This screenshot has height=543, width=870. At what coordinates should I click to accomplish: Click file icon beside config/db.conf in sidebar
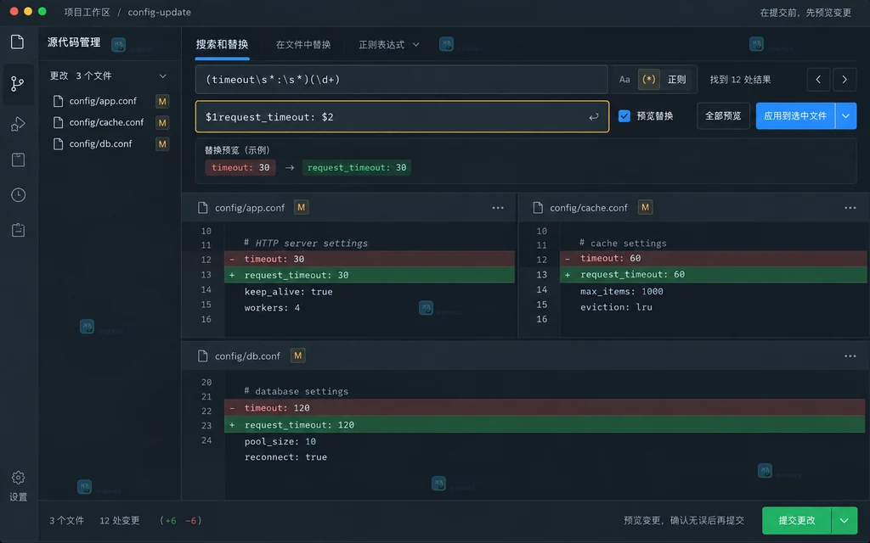tap(58, 144)
